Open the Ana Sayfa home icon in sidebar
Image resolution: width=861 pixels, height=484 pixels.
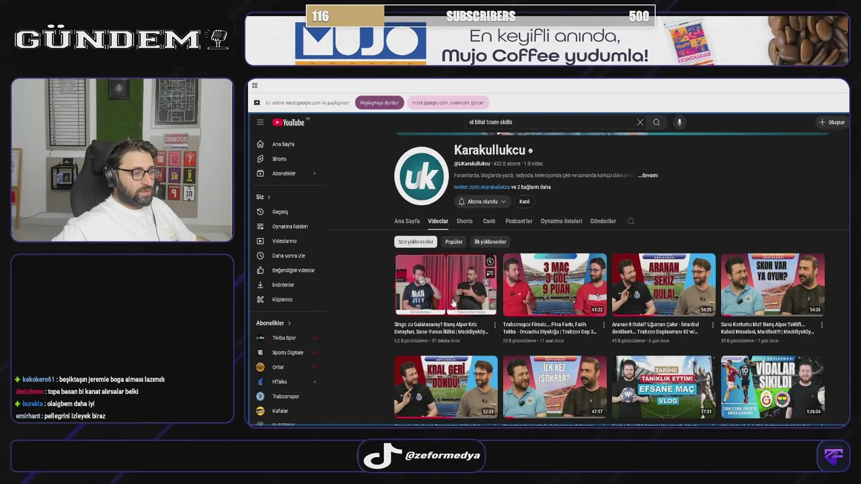(x=260, y=145)
